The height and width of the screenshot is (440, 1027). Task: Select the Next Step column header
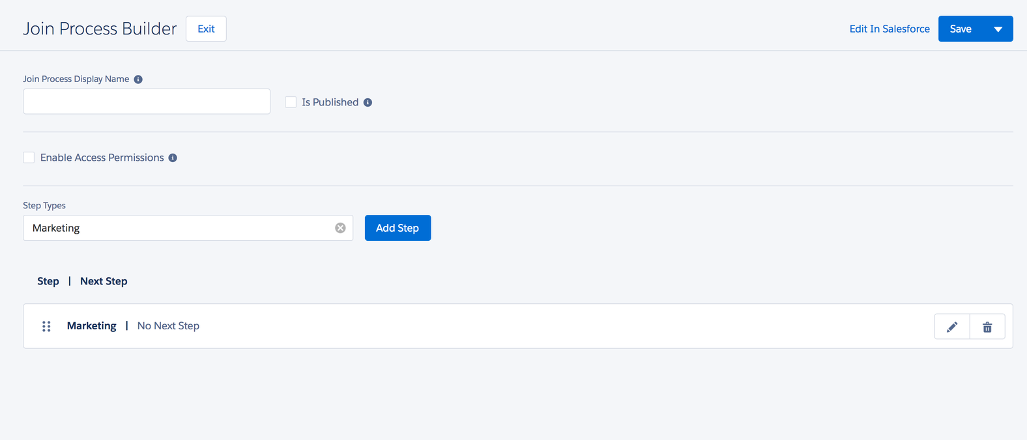pos(103,281)
